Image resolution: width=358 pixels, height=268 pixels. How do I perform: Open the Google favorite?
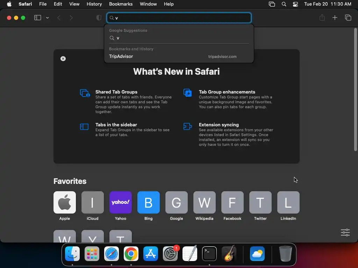click(177, 202)
